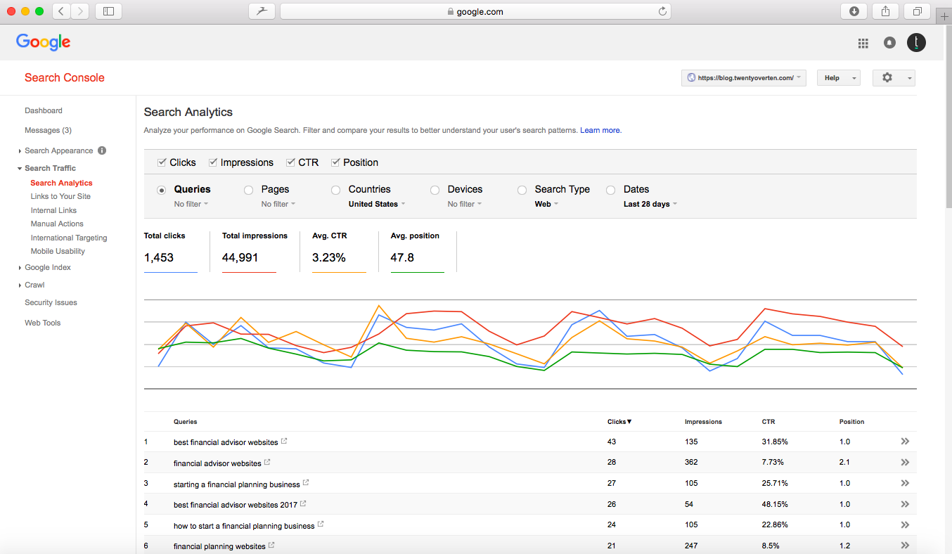Go to Mobile Usability in sidebar
Image resolution: width=952 pixels, height=554 pixels.
pos(58,251)
